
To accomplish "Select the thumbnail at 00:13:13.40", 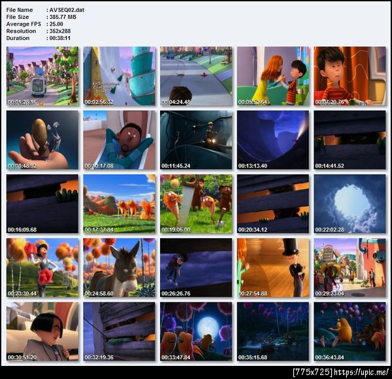I will tap(273, 140).
